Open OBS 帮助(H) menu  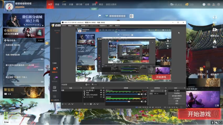(x=117, y=26)
